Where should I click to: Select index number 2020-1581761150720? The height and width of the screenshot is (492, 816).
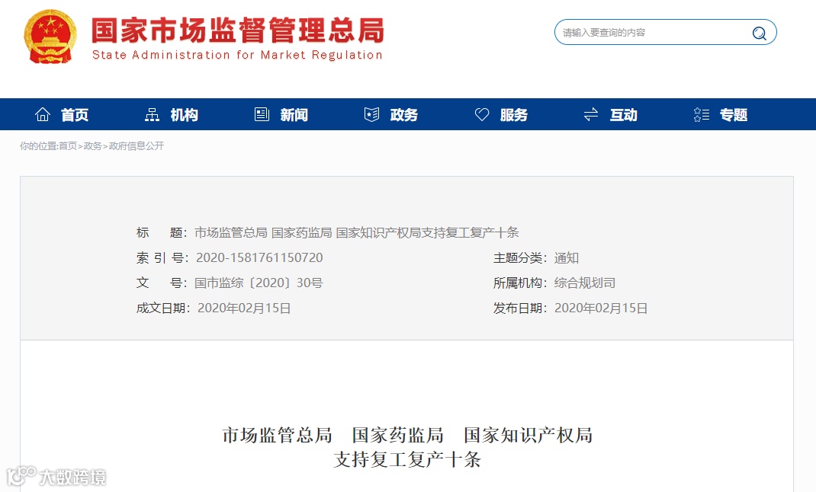pos(259,257)
